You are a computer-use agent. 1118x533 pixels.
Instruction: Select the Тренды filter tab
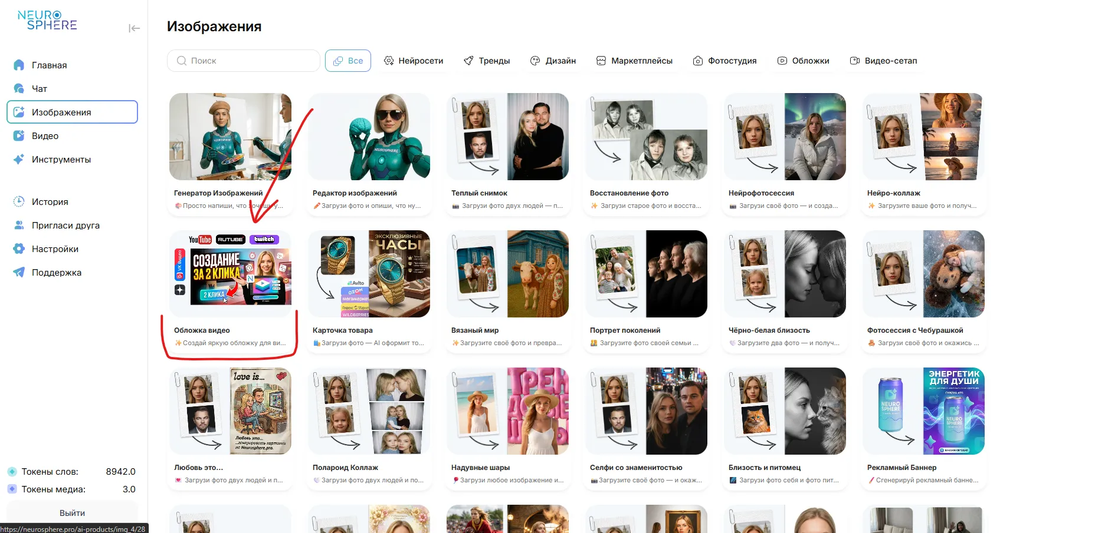[487, 61]
